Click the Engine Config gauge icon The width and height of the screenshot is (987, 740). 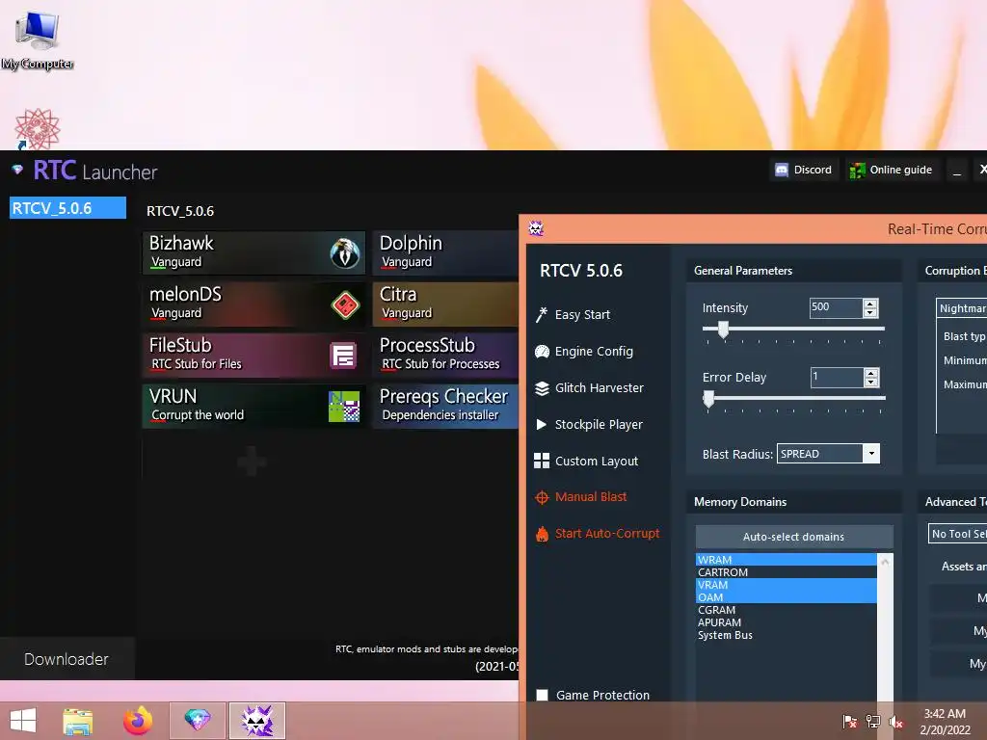point(542,352)
